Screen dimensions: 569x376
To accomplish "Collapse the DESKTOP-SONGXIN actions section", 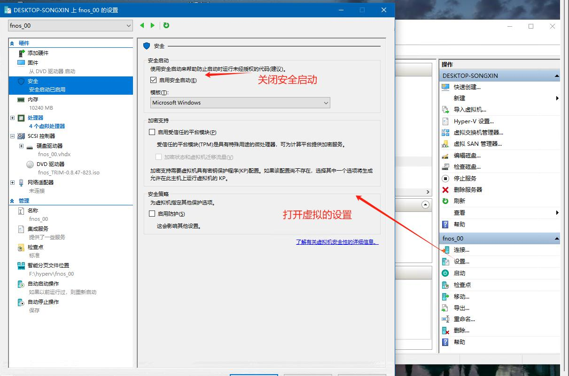I will (557, 76).
